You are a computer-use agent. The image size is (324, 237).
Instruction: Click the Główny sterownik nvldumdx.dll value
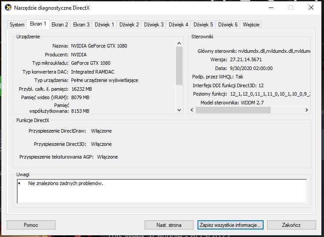pyautogui.click(x=274, y=51)
